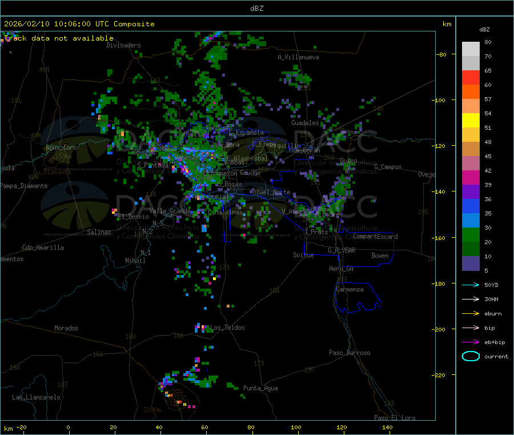The image size is (514, 435).
Task: Click the 54 dBZ yellow color swatch
Action: 471,121
